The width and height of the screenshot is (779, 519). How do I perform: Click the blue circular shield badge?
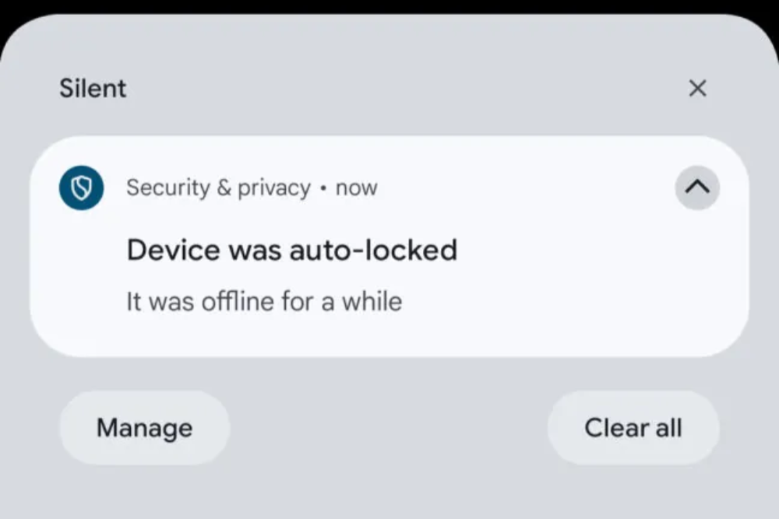82,188
